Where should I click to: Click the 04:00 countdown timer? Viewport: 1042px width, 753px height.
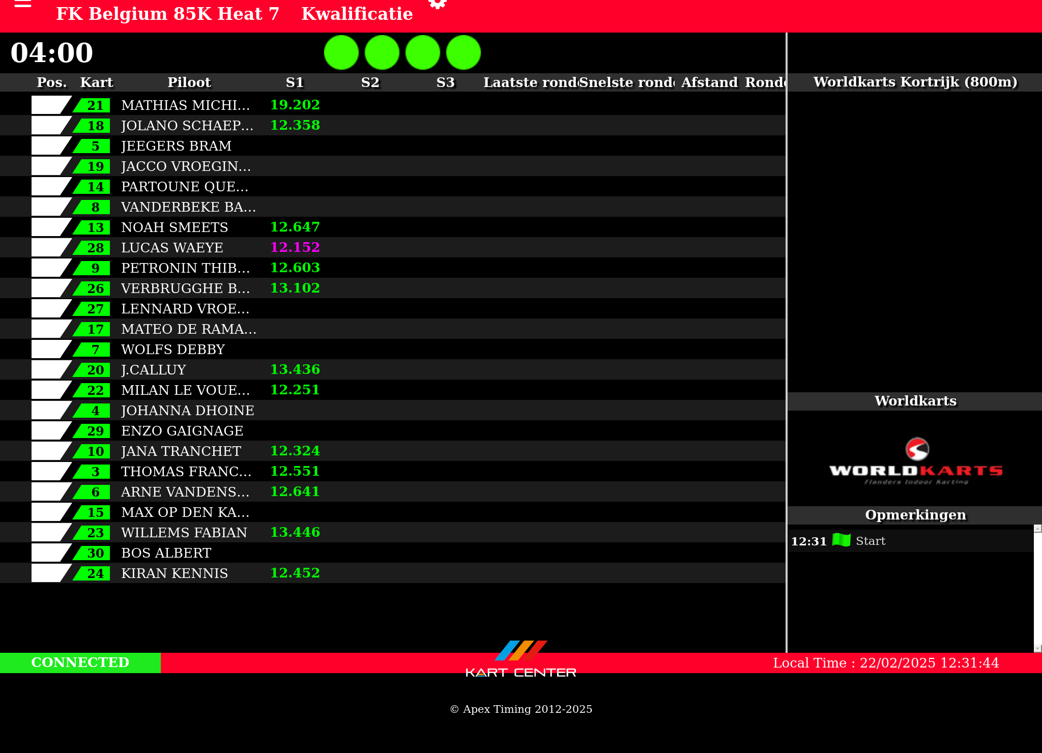pos(52,53)
